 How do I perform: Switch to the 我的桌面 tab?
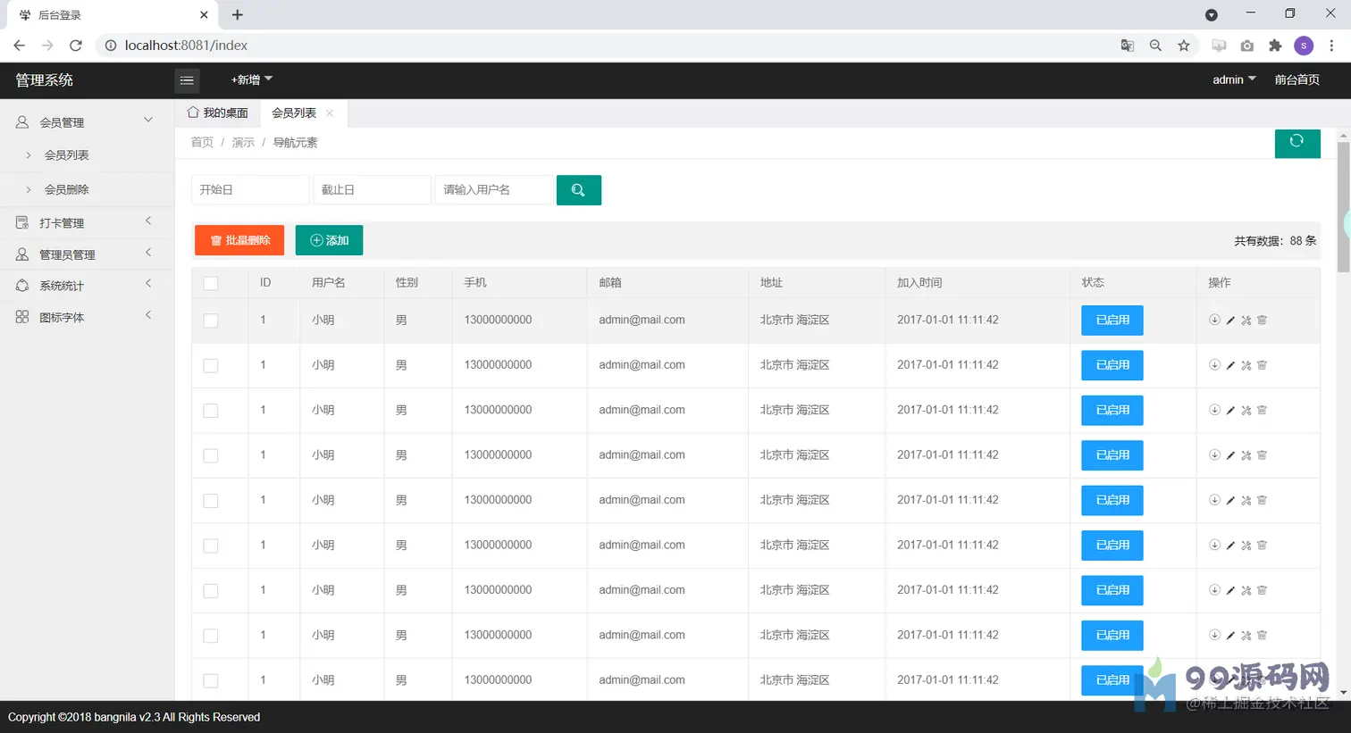[218, 112]
